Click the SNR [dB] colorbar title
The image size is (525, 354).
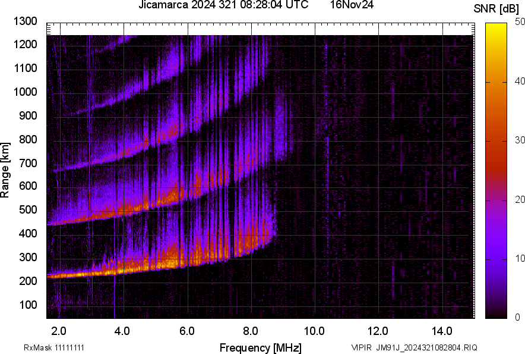496,9
